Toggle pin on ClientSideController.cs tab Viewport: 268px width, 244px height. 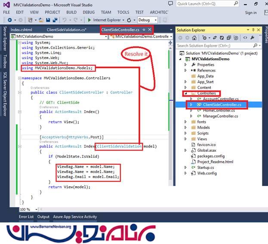click(x=144, y=30)
